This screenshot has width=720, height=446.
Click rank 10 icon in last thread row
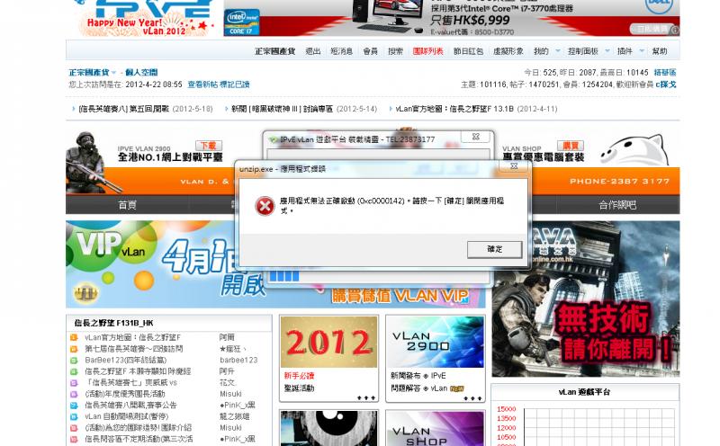point(74,439)
